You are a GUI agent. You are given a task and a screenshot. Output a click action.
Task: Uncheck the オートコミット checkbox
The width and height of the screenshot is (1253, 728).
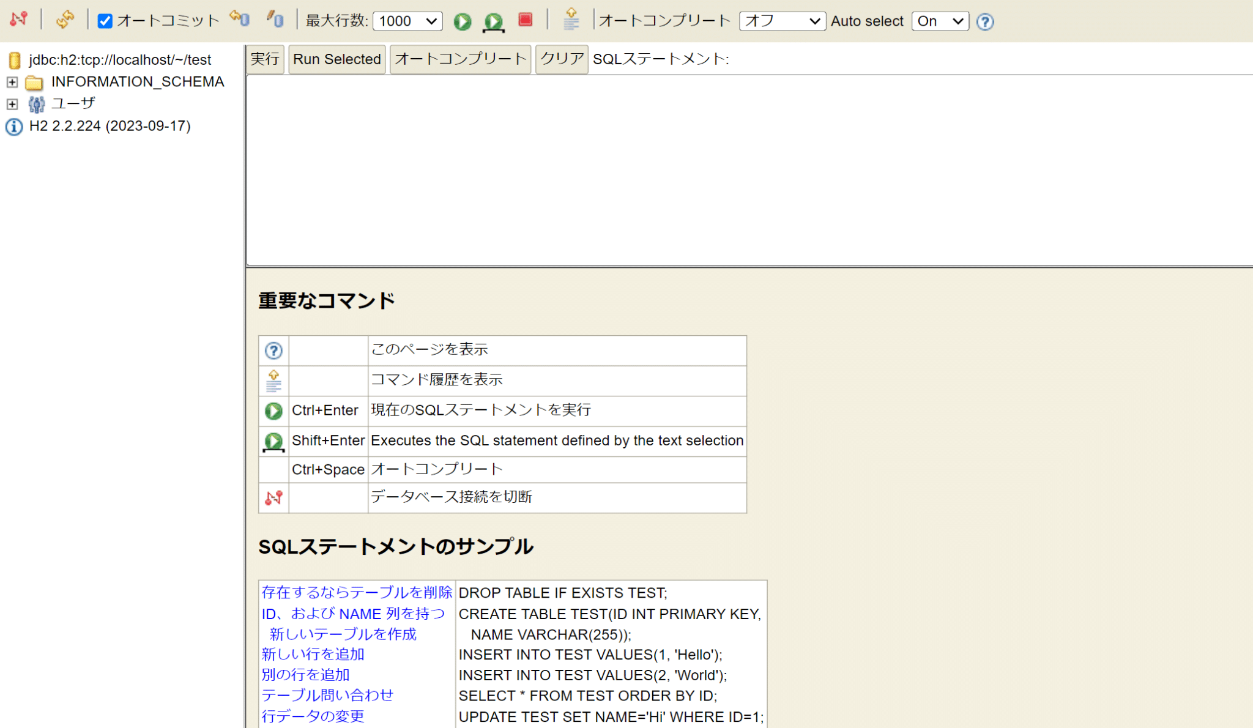coord(105,20)
